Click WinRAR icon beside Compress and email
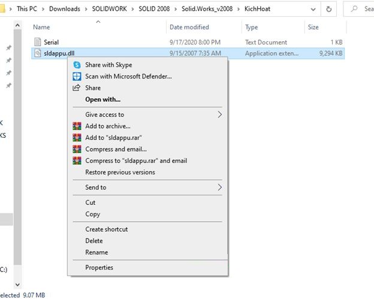The height and width of the screenshot is (299, 374). point(77,149)
